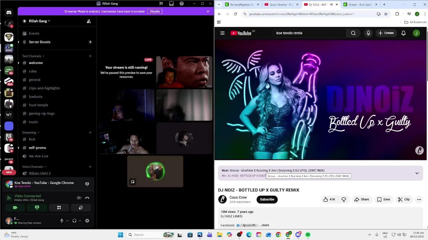Search YouTube with voice microphone
Image resolution: width=428 pixels, height=240 pixels.
(368, 33)
